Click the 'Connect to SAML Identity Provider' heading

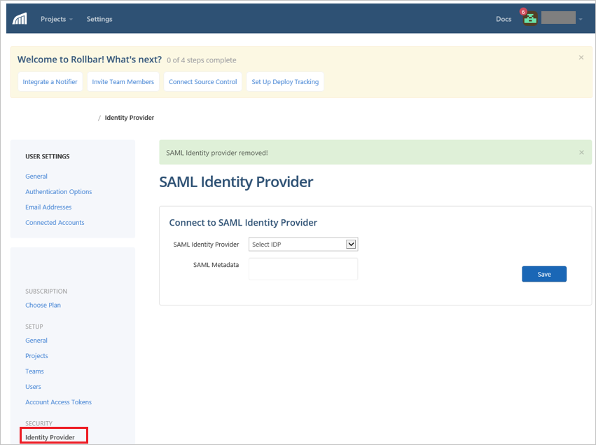[243, 223]
